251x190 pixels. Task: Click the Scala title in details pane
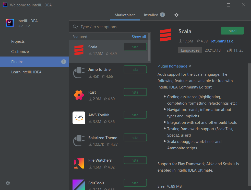[185, 31]
